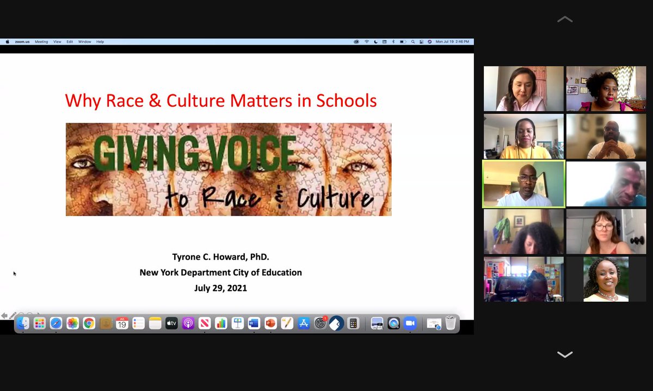Select the participant video wearing yellow shirt
This screenshot has width=653, height=391.
pos(524,136)
